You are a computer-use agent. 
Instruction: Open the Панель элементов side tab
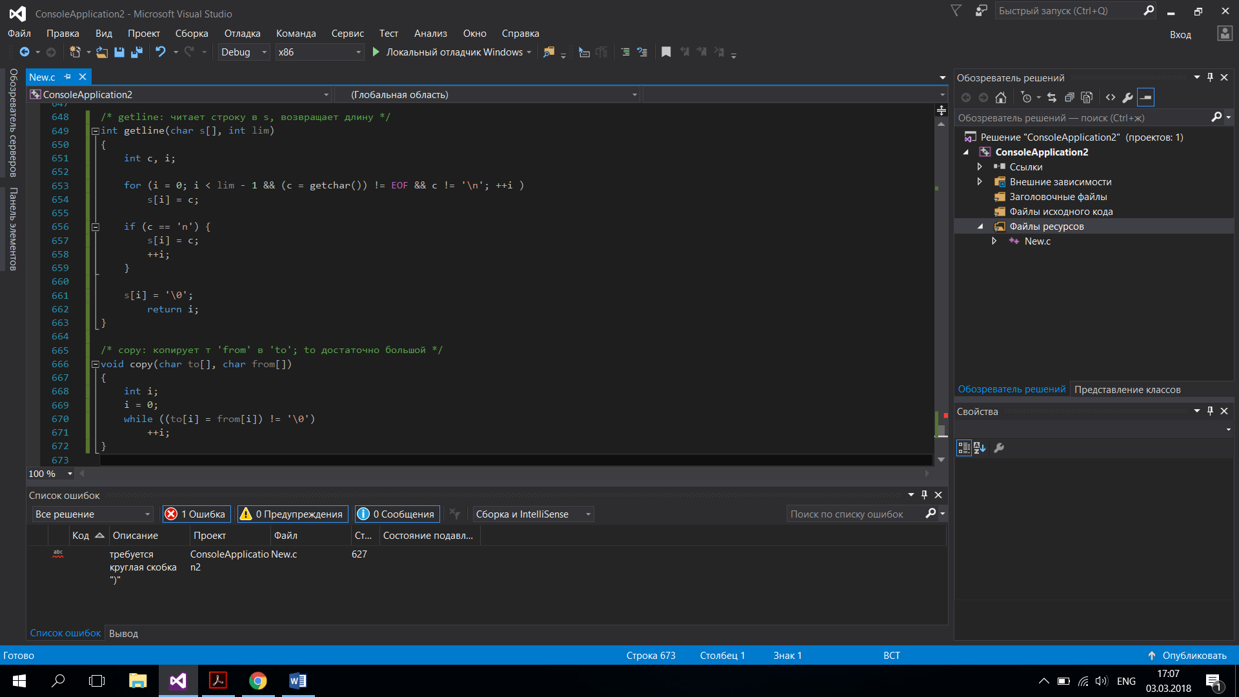(13, 229)
